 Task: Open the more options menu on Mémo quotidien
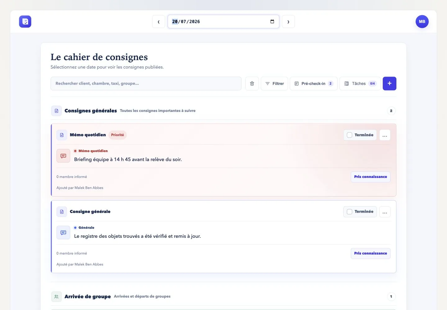385,135
